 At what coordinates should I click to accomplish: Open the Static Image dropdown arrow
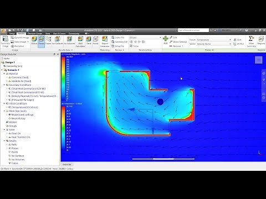pos(28,42)
